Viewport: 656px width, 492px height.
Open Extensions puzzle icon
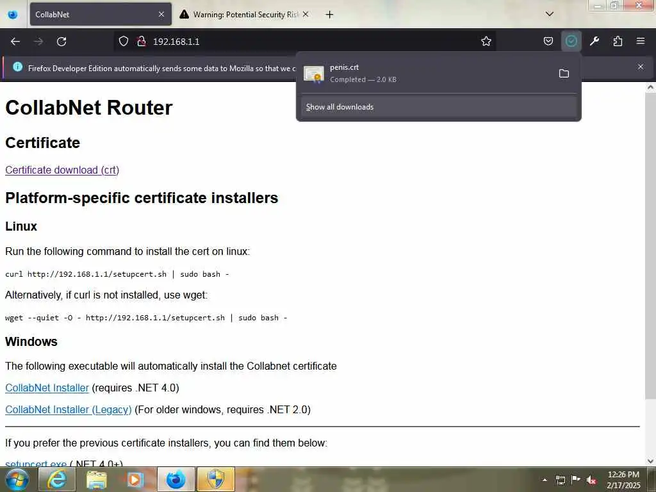tap(618, 41)
